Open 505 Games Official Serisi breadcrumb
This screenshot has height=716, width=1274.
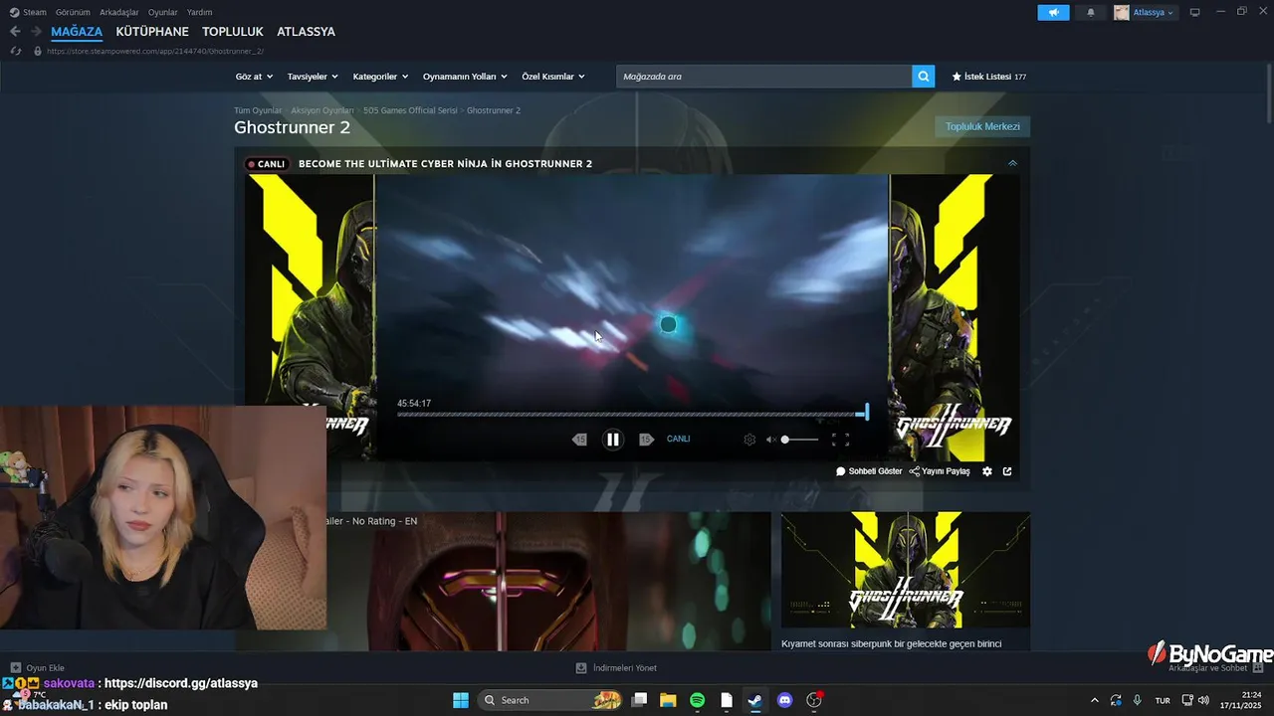point(410,110)
